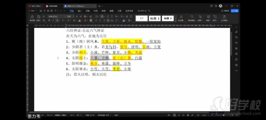Increase font size with A+ icon
Screen dimensions: 266x120
(77, 17)
